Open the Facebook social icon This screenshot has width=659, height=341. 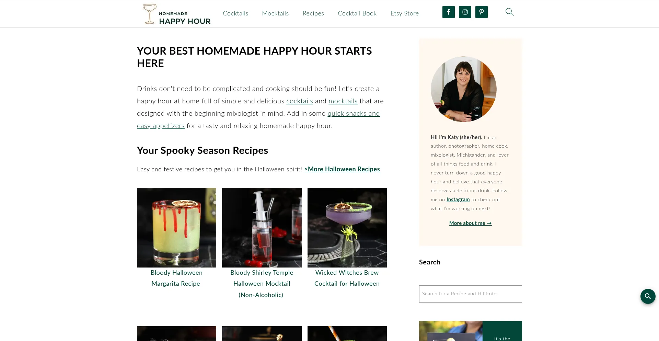tap(448, 12)
